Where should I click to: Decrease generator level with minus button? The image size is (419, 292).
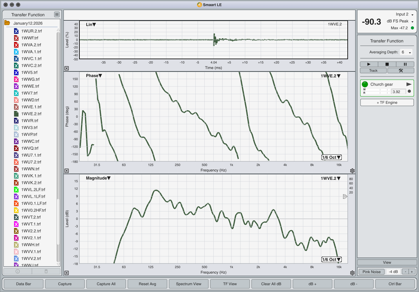point(405,272)
